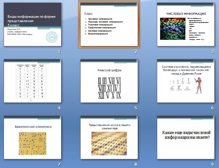Select slide 1 title slide thumbnail
The height and width of the screenshot is (168, 219).
click(x=33, y=24)
